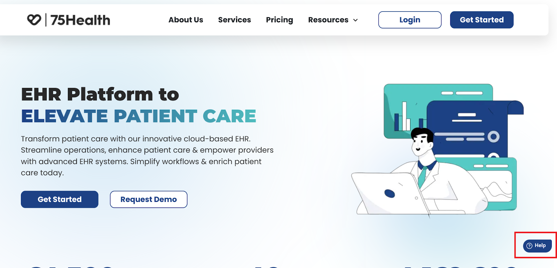The width and height of the screenshot is (557, 268).
Task: Click the question mark icon in Help
Action: click(x=529, y=246)
